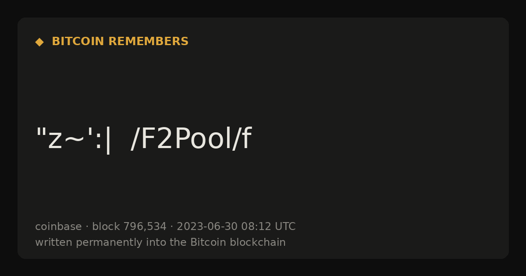Click the word Bitcoin in footer line
This screenshot has height=276, width=526.
(208, 243)
